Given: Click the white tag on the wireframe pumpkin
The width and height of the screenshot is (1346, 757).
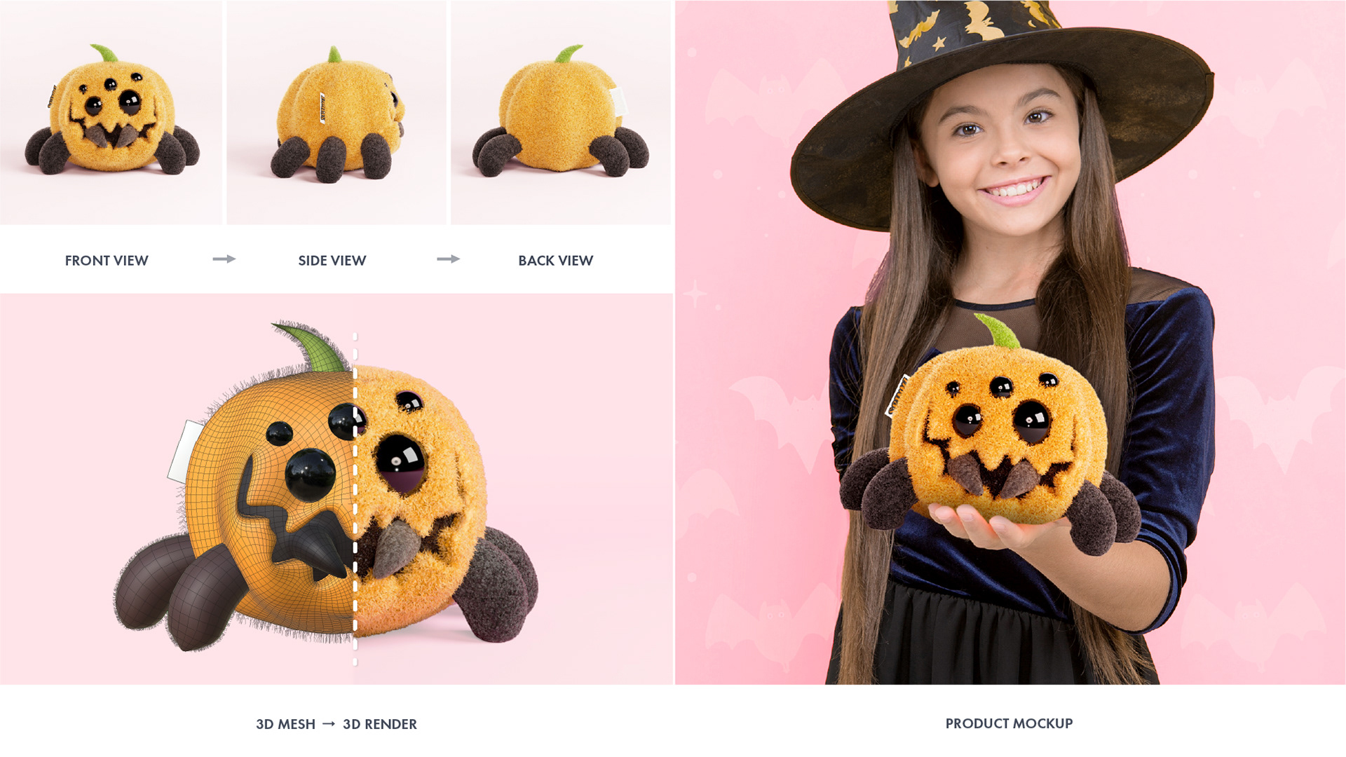Looking at the screenshot, I should (184, 451).
